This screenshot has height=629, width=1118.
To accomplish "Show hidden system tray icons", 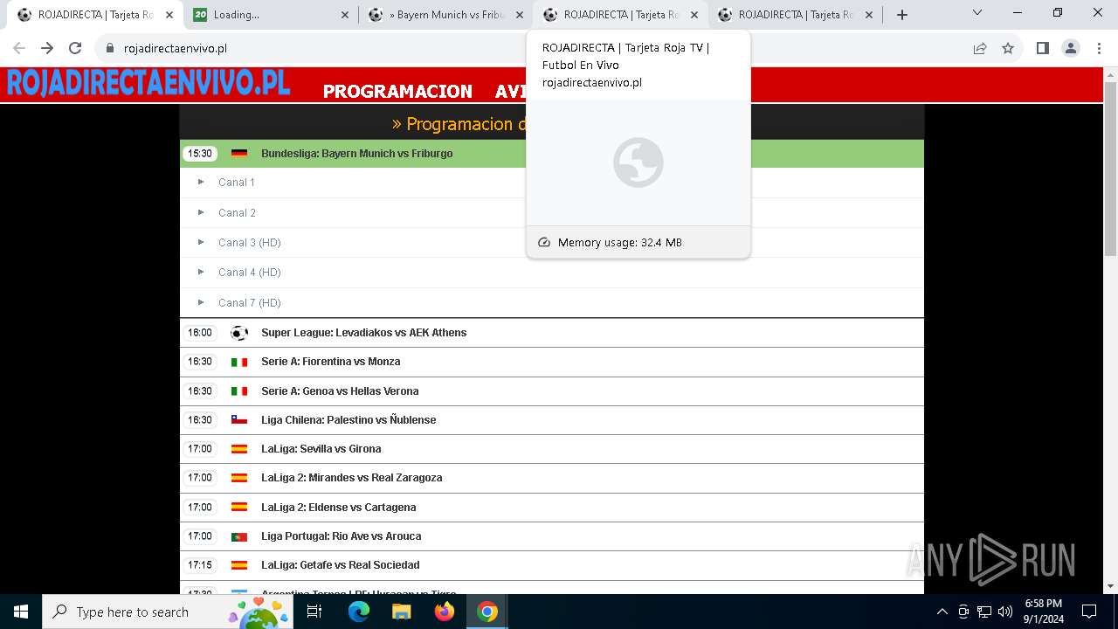I will (942, 612).
